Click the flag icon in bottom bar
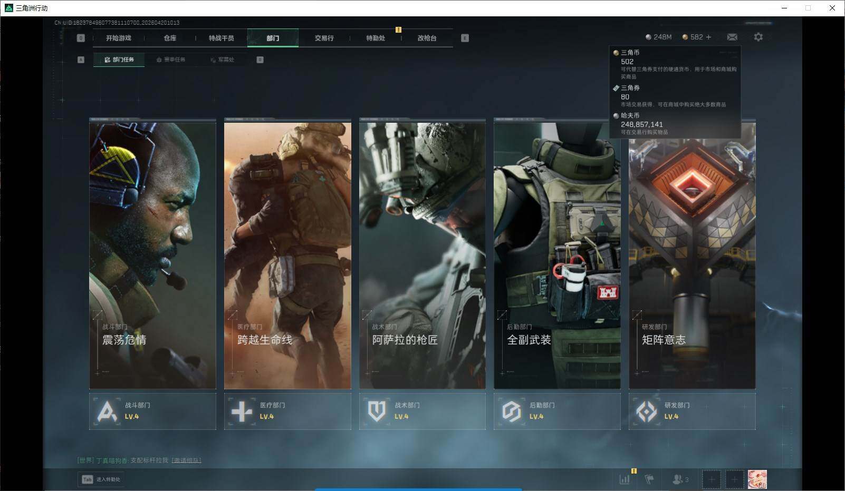Screen dimensions: 845x491 pyautogui.click(x=649, y=479)
